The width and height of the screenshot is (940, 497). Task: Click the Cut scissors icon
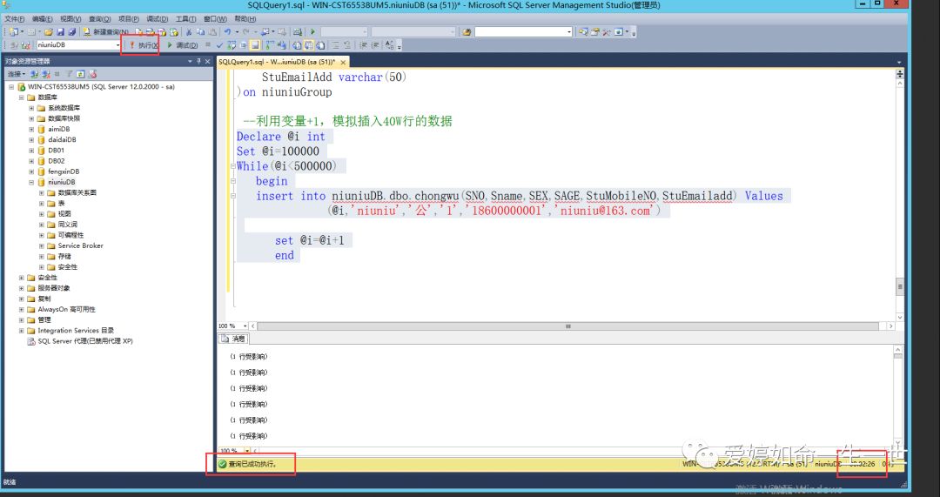click(x=189, y=32)
